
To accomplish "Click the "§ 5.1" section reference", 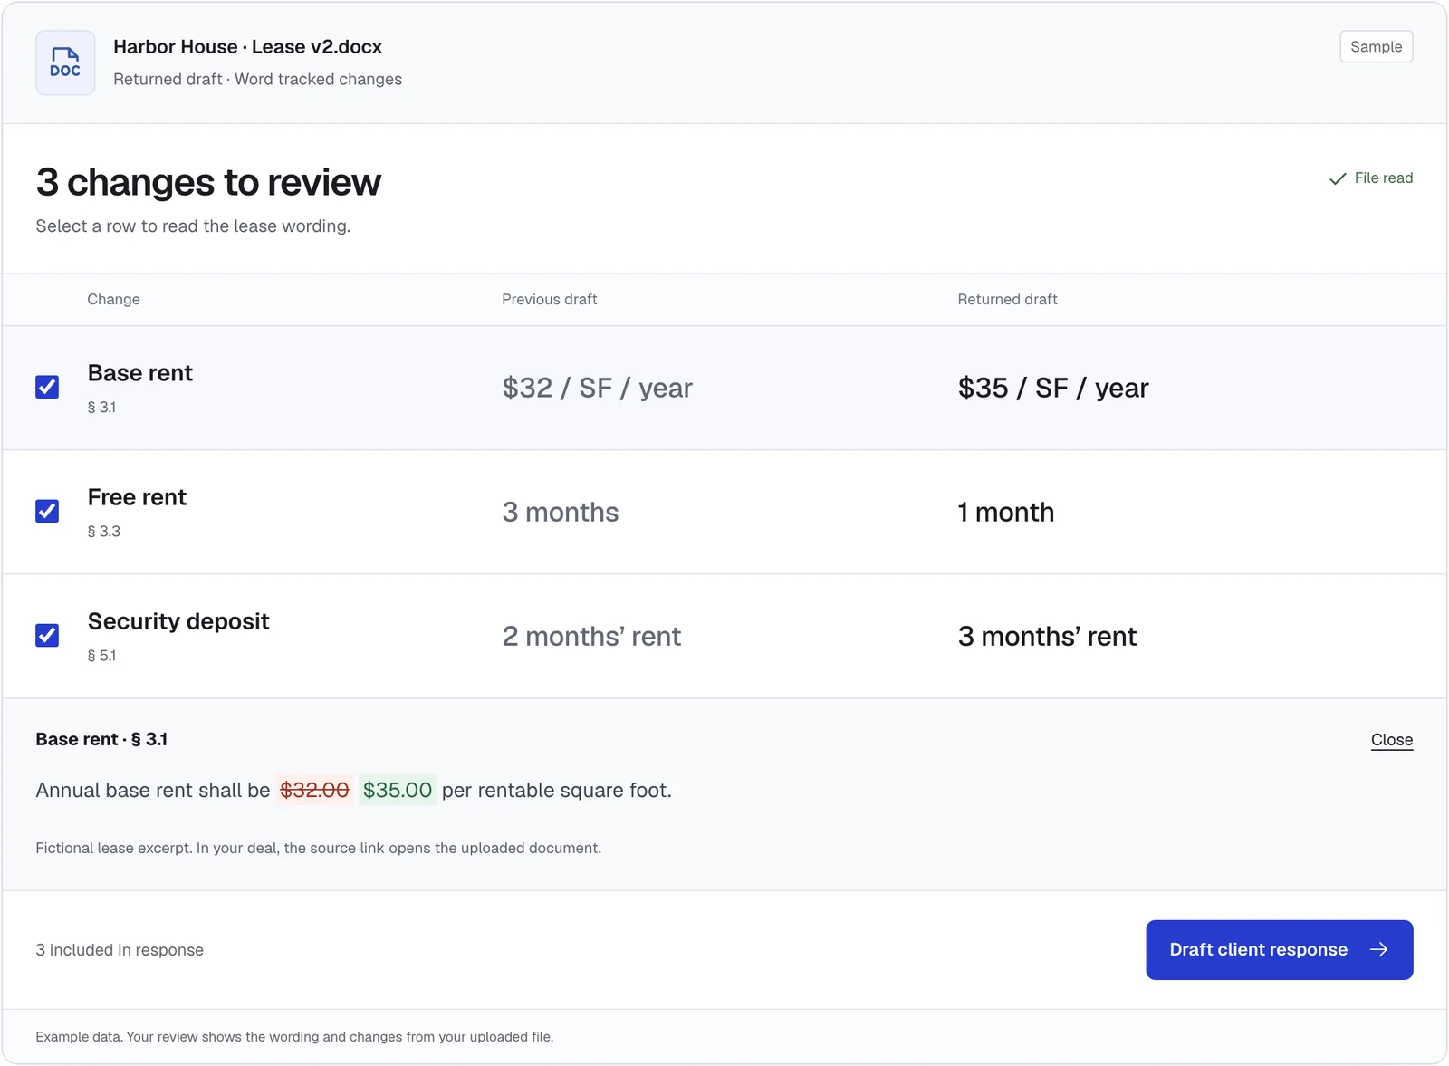I will [101, 656].
